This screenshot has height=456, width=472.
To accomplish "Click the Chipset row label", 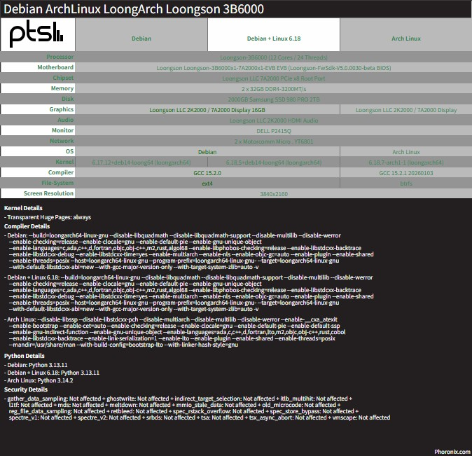I will pos(63,78).
